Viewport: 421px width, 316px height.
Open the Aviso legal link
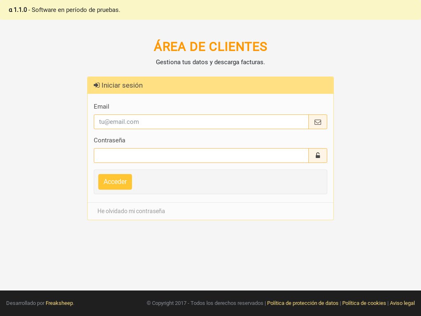click(x=402, y=303)
